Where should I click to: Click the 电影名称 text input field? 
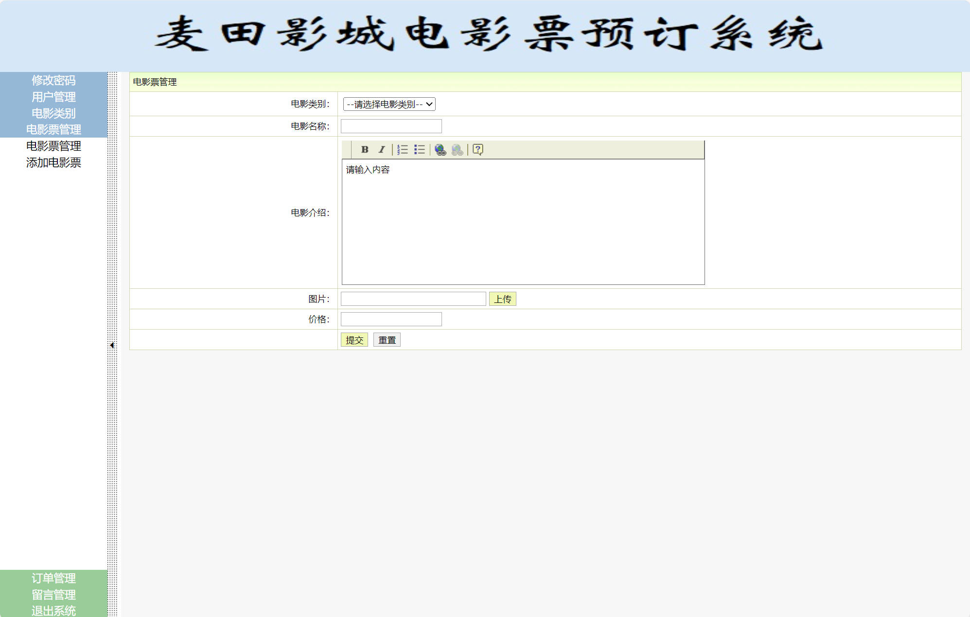[391, 126]
